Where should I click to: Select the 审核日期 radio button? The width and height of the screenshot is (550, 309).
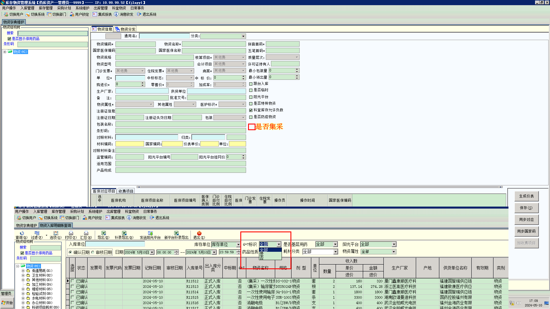(93, 252)
